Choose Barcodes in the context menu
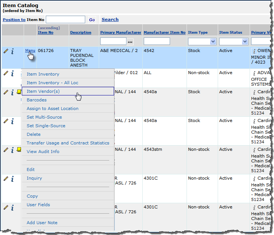Viewport: 274px width, 235px height. coord(36,100)
